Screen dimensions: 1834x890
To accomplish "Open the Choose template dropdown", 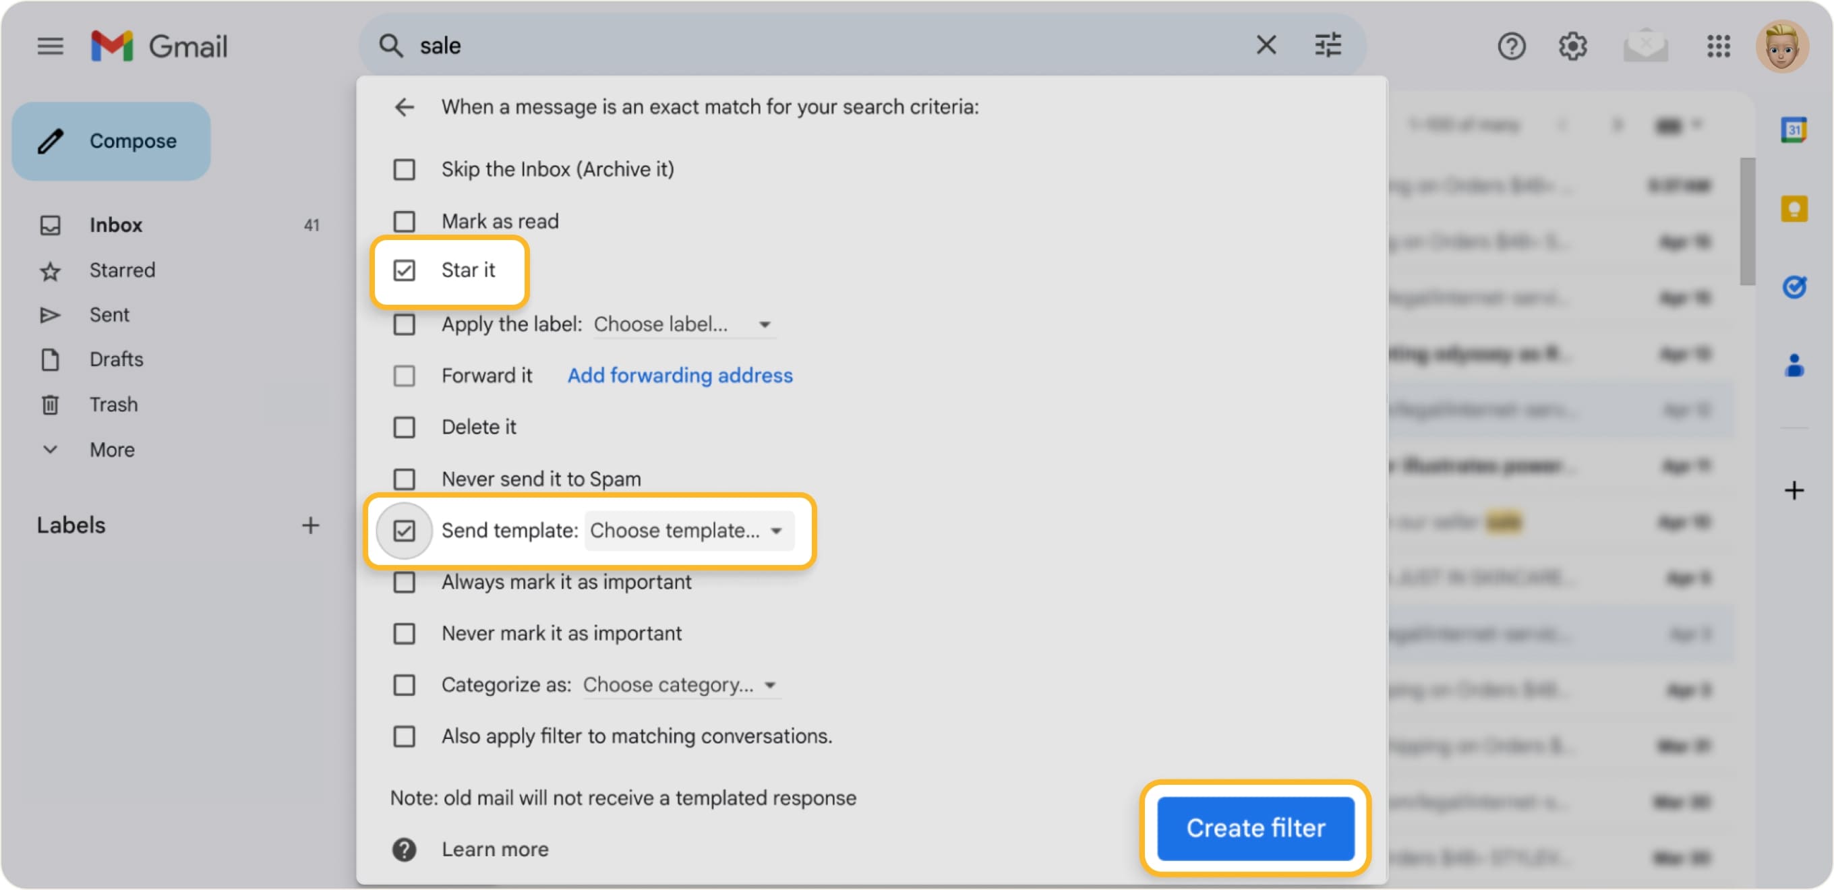I will click(688, 531).
